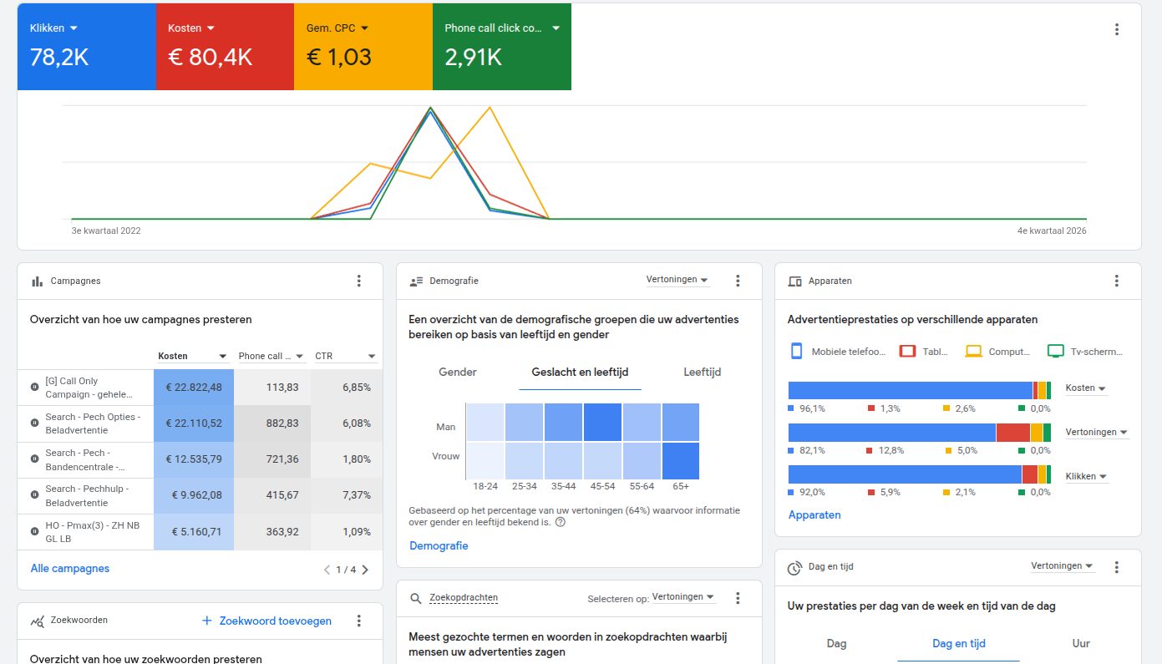This screenshot has width=1162, height=664.
Task: Click the help question mark icon under the demographics chart
Action: pos(561,522)
